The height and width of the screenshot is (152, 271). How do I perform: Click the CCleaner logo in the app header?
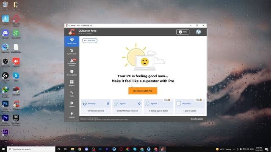coord(72,32)
